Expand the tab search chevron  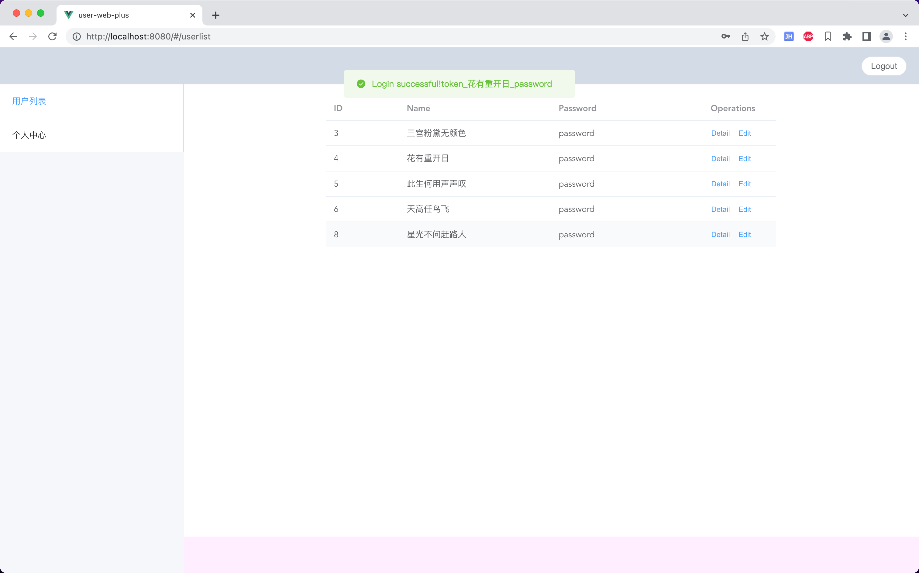(x=906, y=15)
